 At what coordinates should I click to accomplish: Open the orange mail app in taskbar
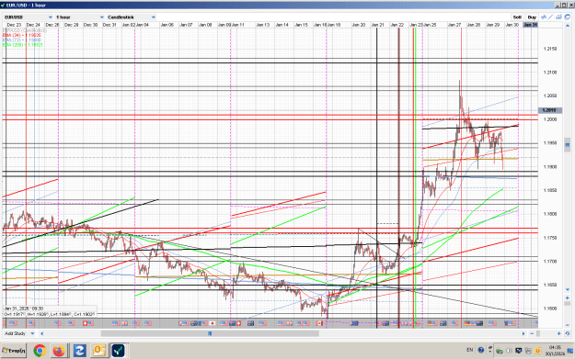click(98, 351)
